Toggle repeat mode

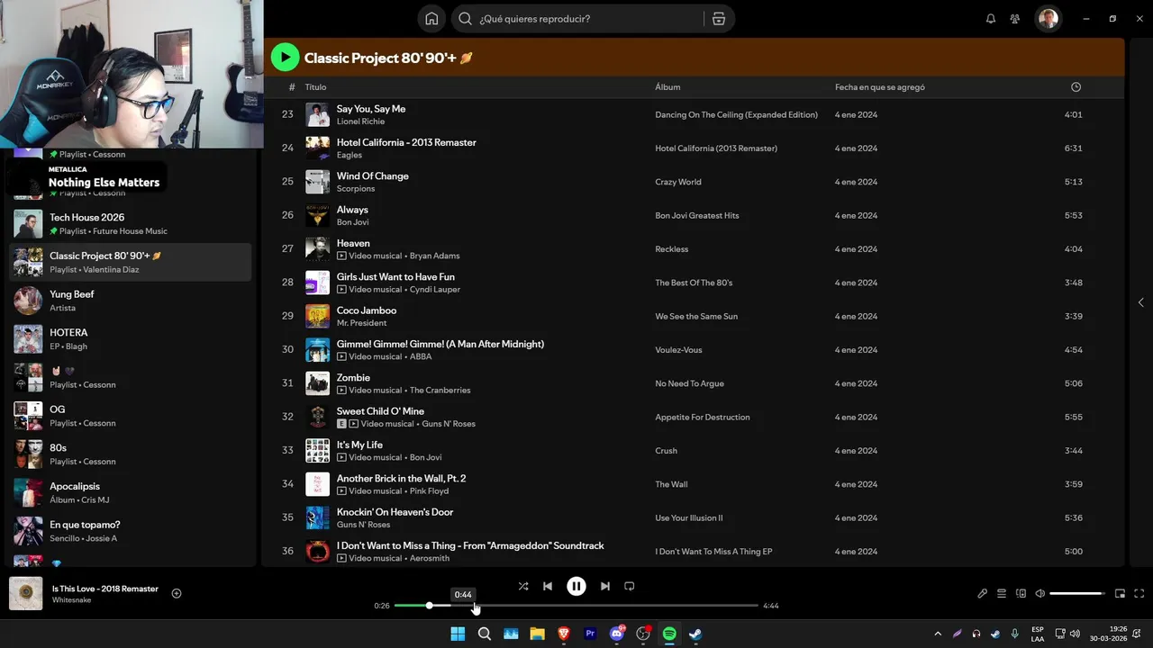(x=630, y=586)
